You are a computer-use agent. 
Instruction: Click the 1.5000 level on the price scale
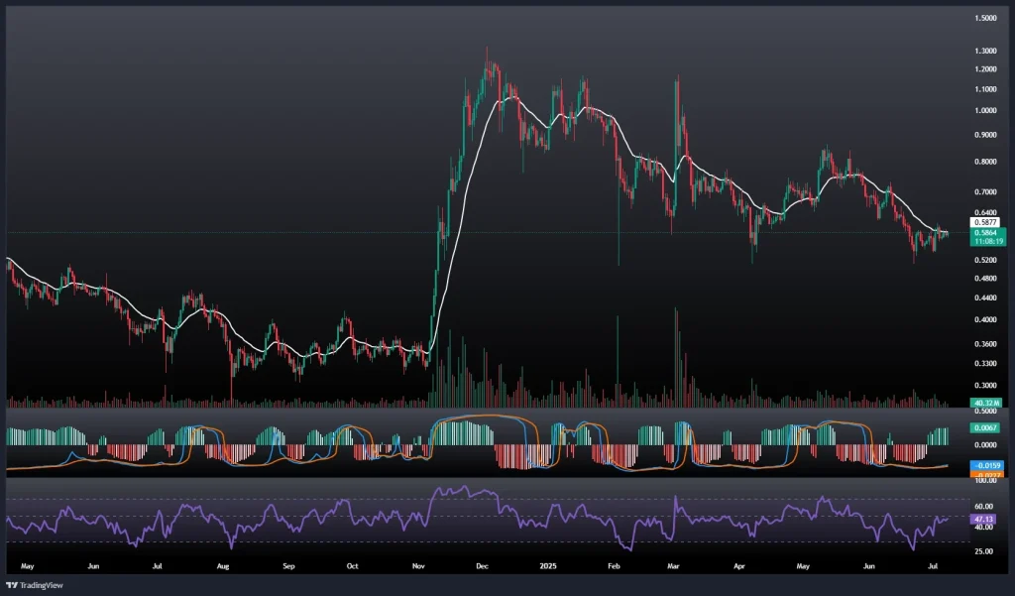point(984,18)
